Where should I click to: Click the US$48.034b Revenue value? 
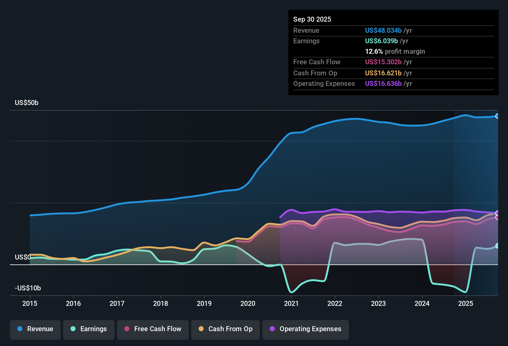point(383,31)
